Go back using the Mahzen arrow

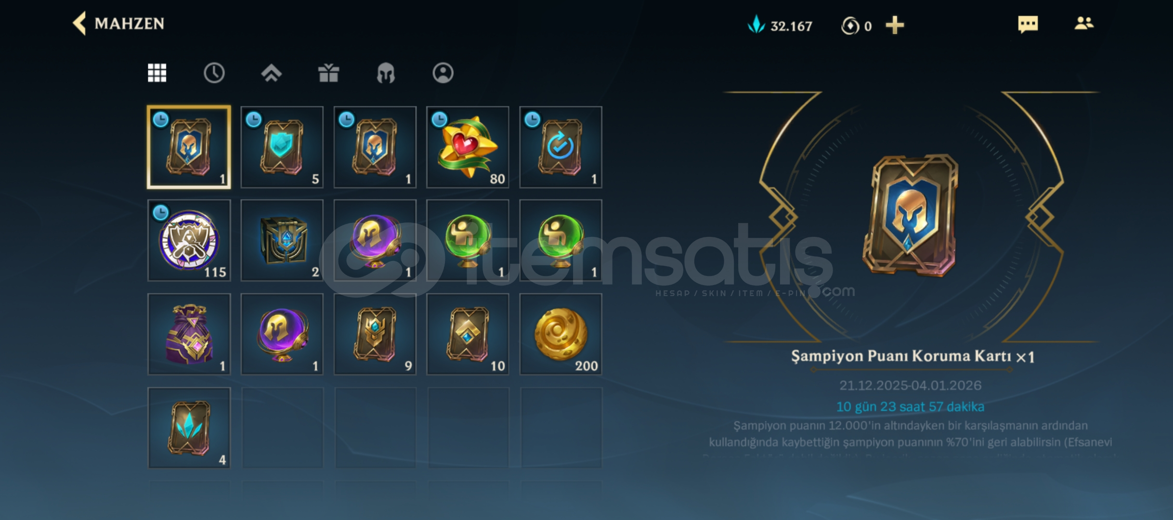(79, 23)
